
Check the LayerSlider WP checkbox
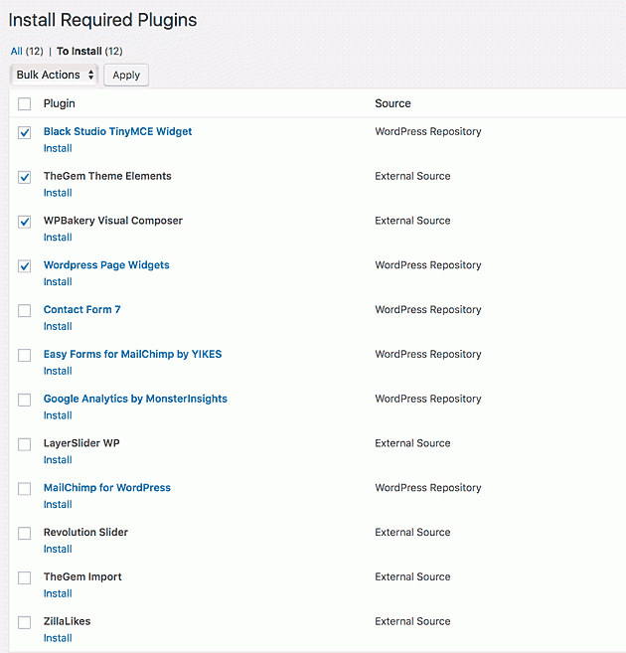pyautogui.click(x=25, y=444)
